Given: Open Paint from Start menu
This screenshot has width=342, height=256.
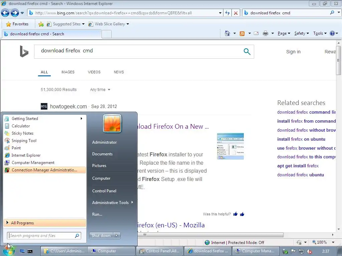Looking at the screenshot, I should click(45, 148).
